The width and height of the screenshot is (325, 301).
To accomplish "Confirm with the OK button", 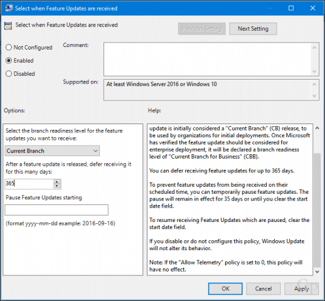I will 225,289.
